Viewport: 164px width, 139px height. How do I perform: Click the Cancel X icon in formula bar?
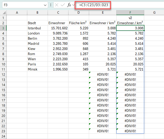tap(57, 5)
